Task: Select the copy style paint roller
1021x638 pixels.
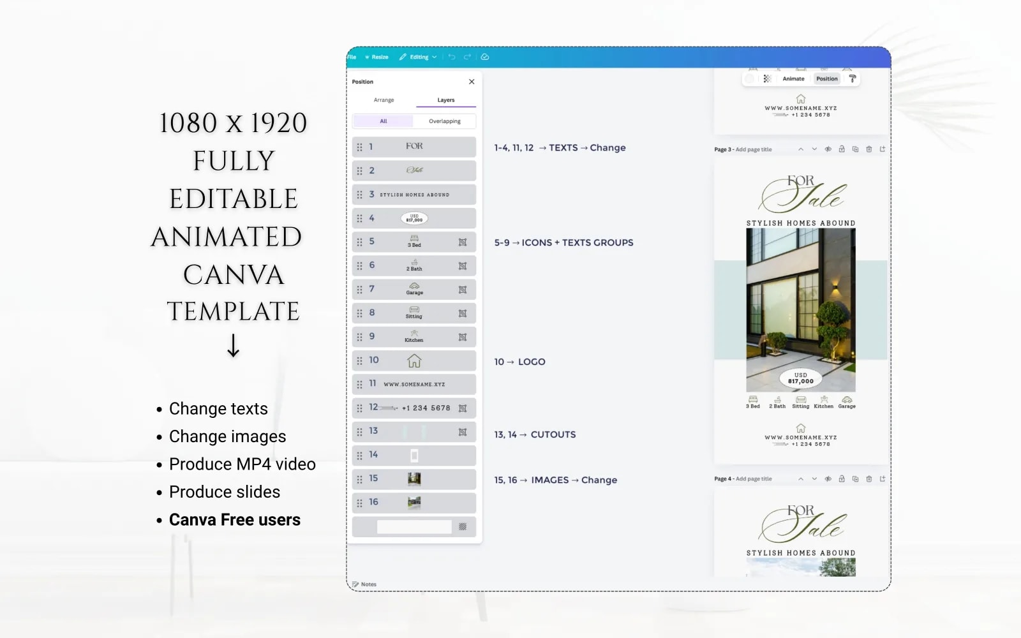Action: point(852,79)
